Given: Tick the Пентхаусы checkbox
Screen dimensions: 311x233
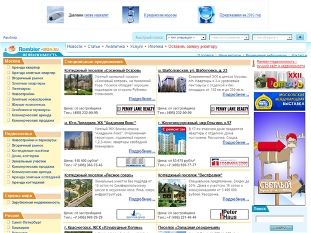Looking at the screenshot, I should tap(9, 88).
